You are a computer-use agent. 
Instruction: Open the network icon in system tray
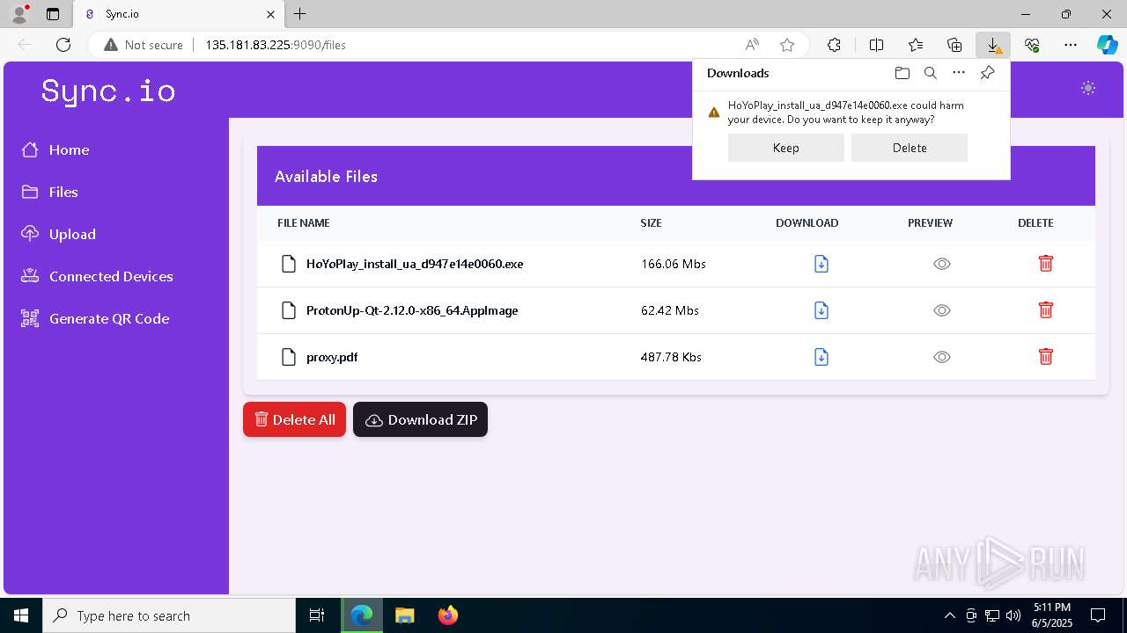point(992,615)
